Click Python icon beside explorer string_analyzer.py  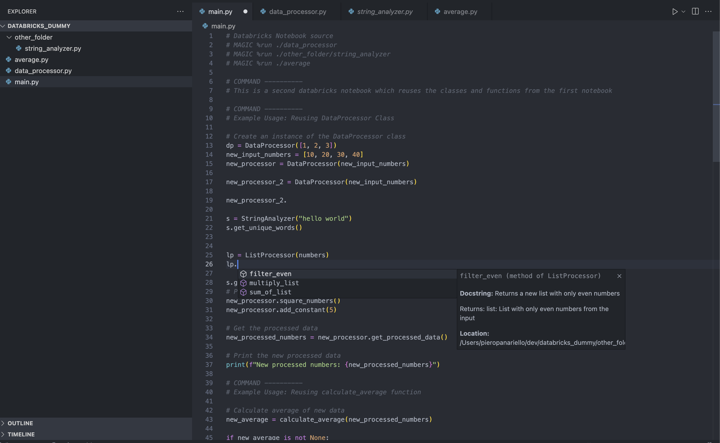click(19, 48)
